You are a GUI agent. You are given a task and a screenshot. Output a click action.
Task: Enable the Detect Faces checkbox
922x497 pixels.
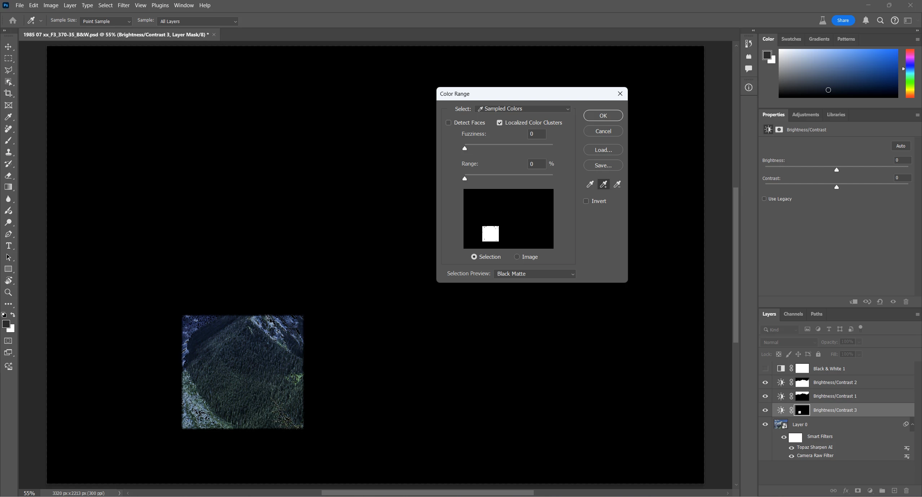pos(448,123)
